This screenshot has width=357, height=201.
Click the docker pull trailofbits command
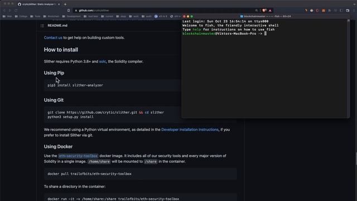[x=89, y=174]
